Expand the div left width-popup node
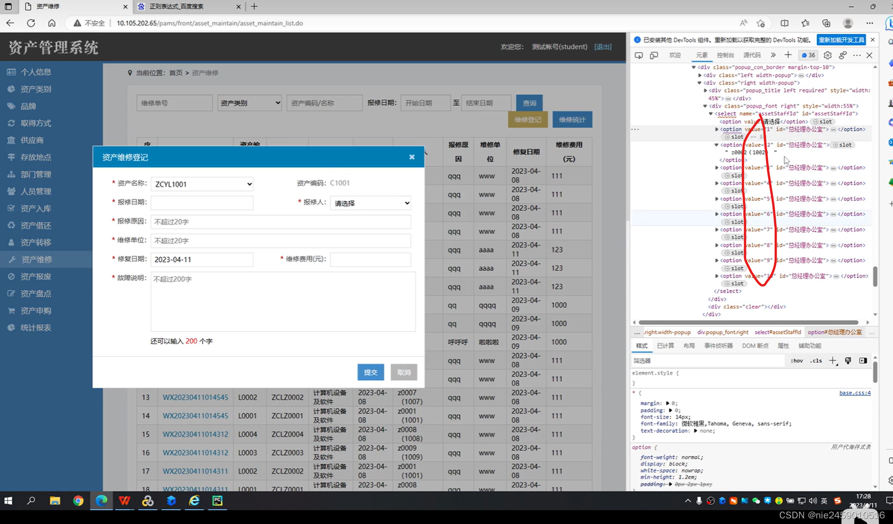 coord(699,75)
